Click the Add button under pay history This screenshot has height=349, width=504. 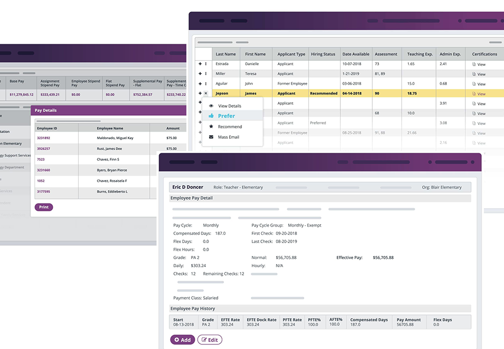pos(182,340)
